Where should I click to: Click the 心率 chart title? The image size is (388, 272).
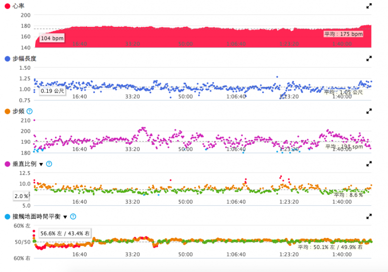[18, 6]
